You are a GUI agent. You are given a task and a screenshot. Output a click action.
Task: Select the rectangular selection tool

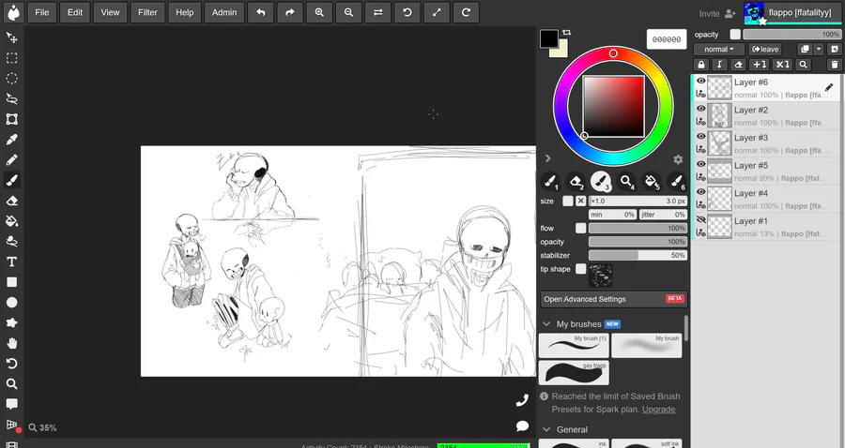11,58
